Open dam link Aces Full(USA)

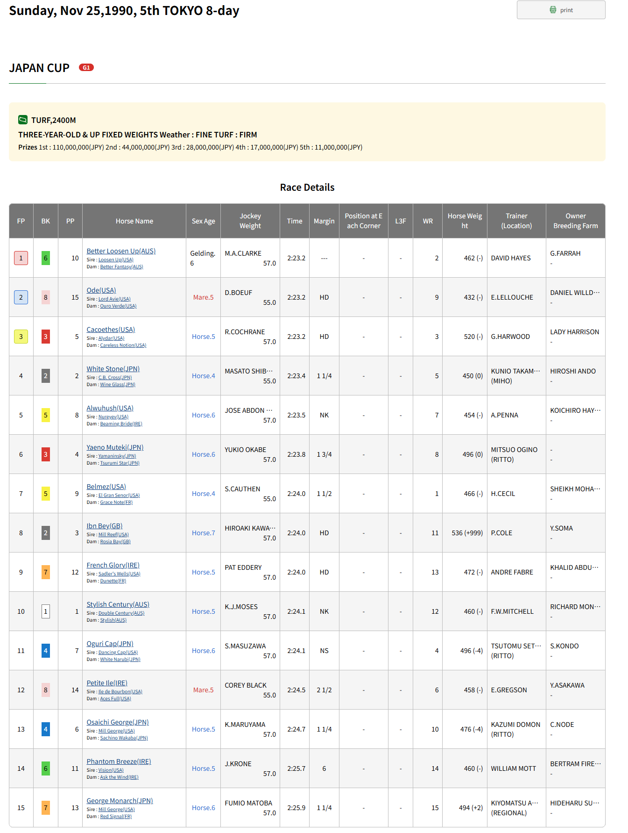115,699
